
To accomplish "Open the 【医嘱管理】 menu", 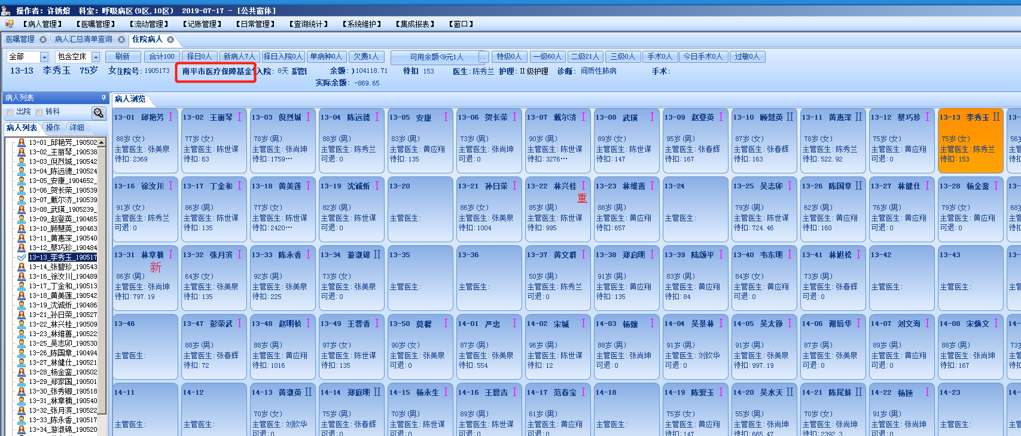I will click(x=96, y=24).
